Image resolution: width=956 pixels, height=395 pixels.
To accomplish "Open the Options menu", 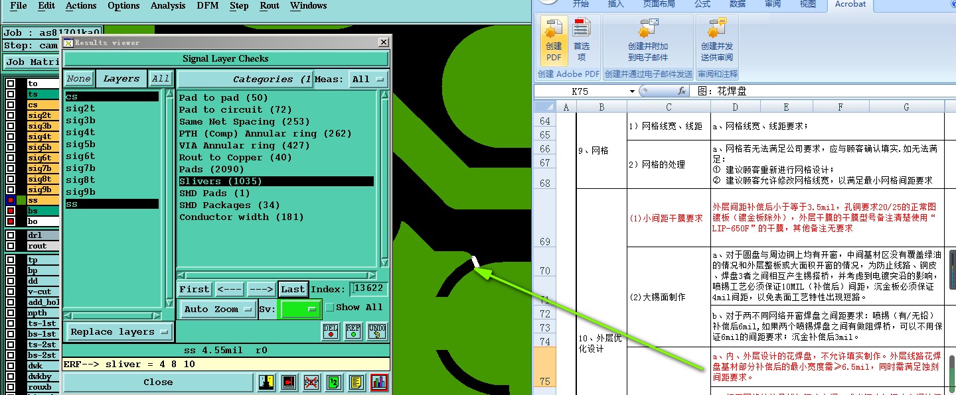I will [123, 6].
